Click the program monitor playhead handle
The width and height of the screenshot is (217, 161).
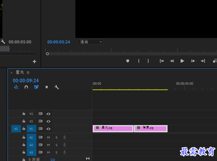[47, 54]
